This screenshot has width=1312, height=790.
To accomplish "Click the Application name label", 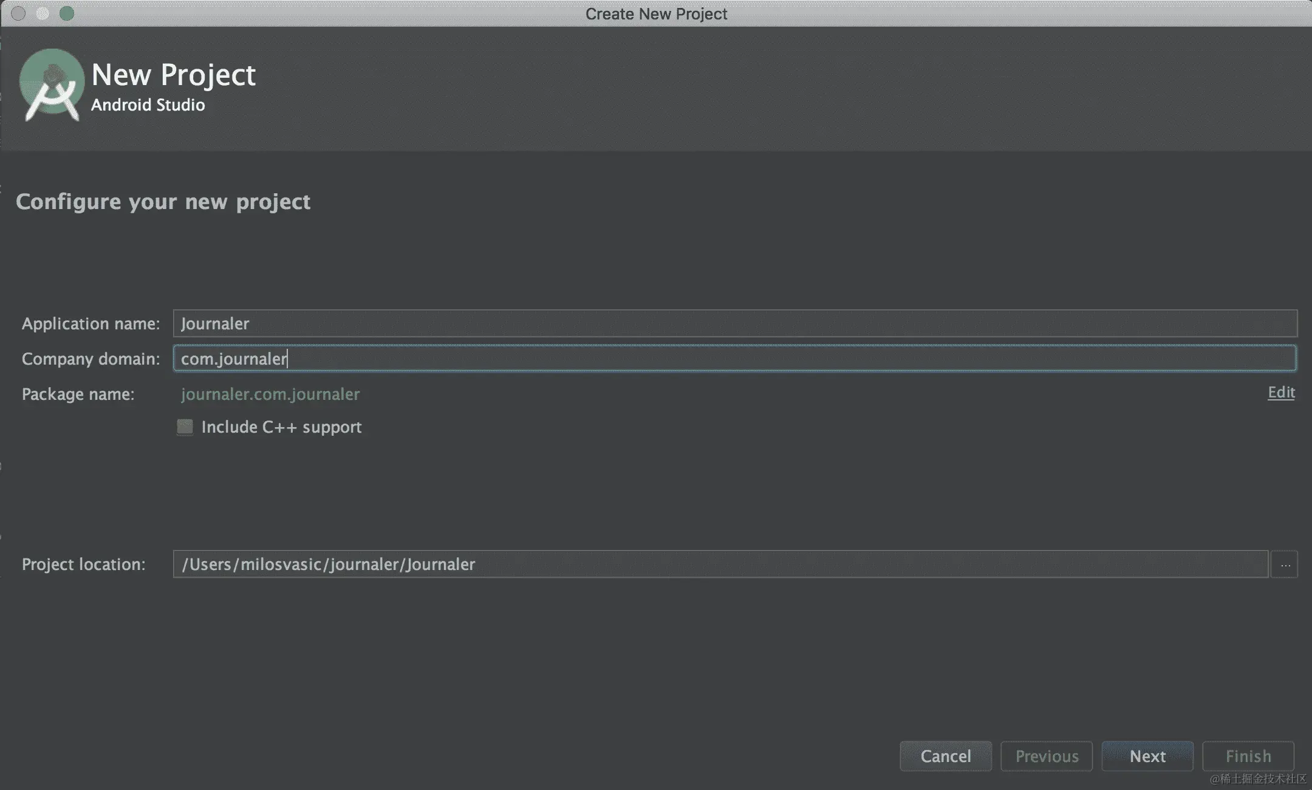I will coord(91,324).
